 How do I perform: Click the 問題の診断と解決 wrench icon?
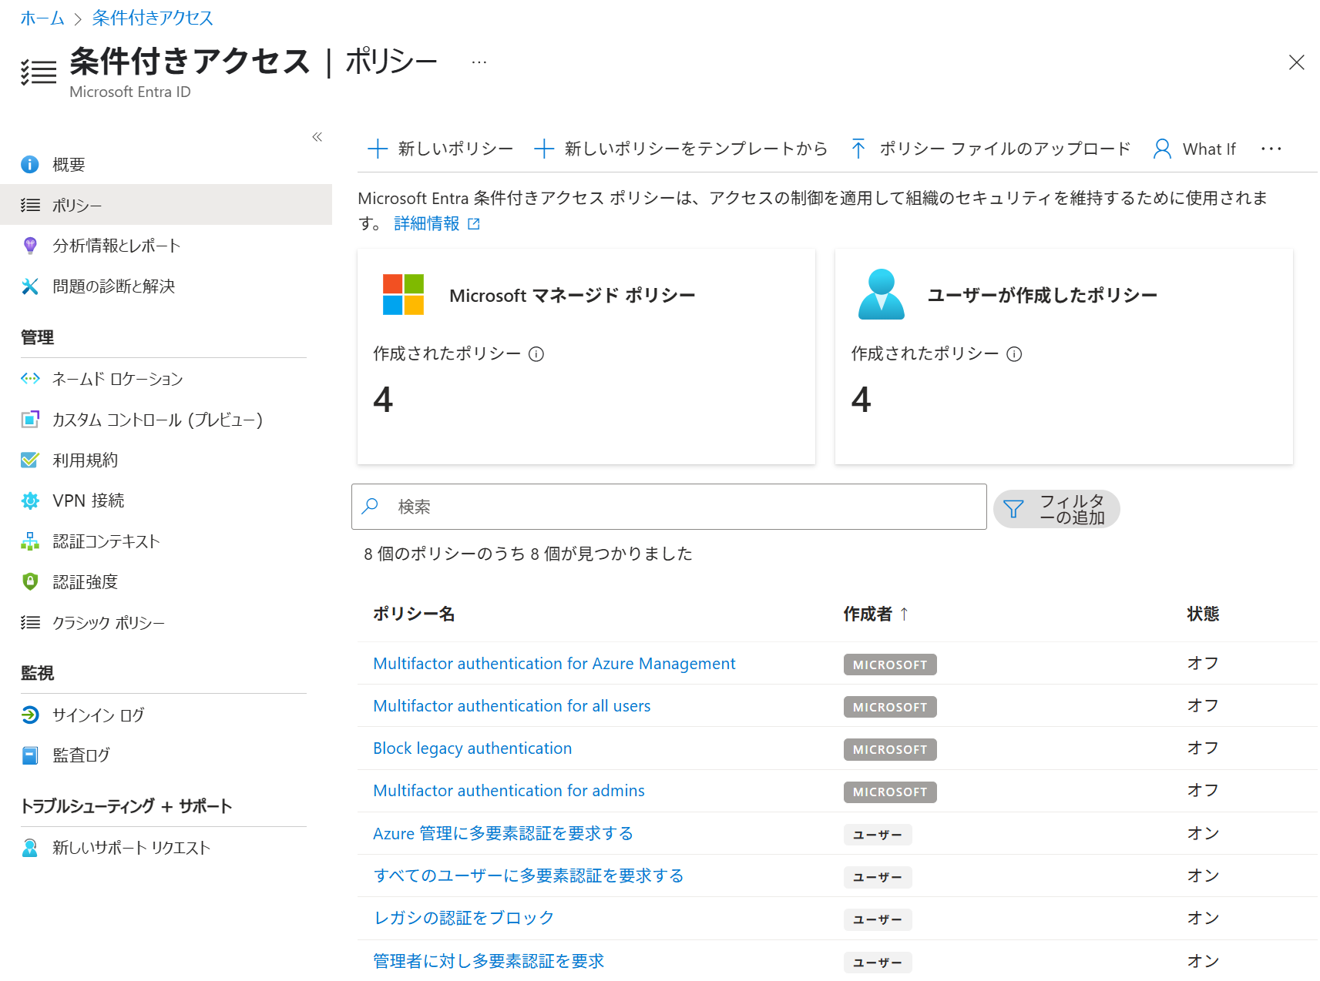pos(30,286)
